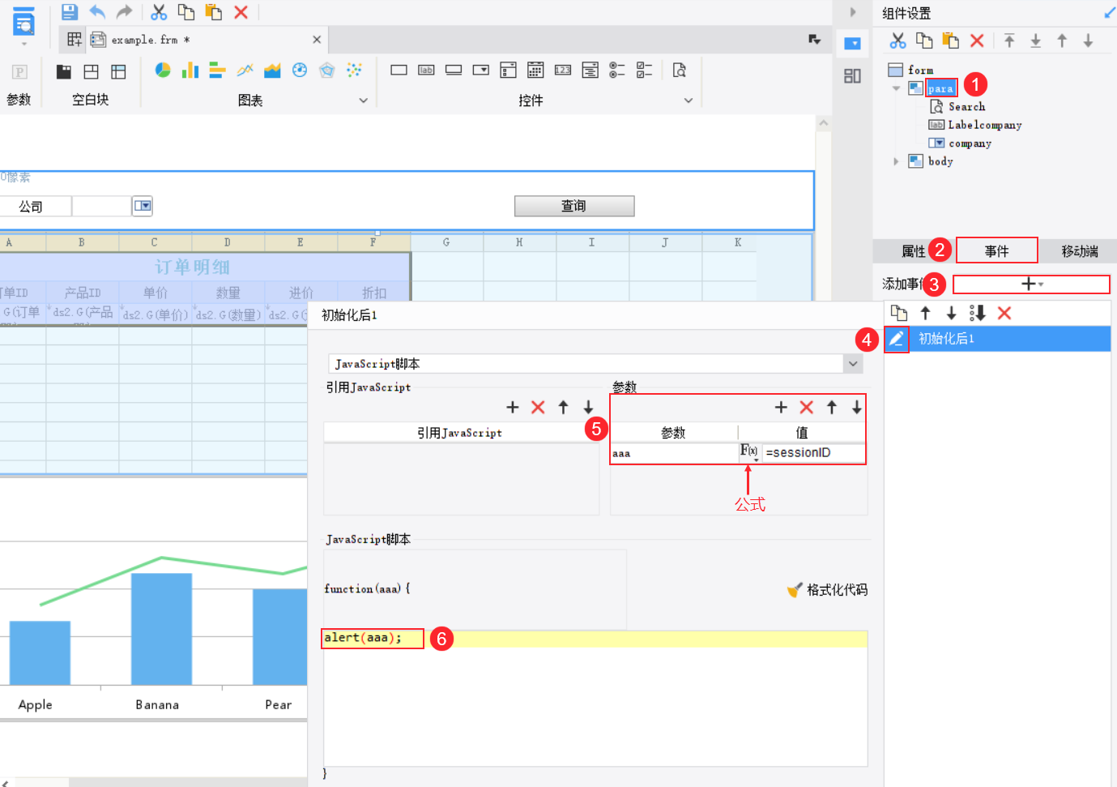Switch to the 事件 tab
This screenshot has height=787, width=1117.
pos(997,251)
